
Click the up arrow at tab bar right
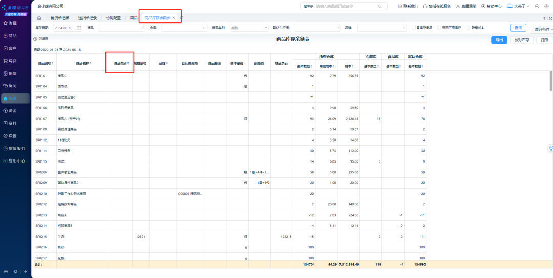click(x=544, y=18)
